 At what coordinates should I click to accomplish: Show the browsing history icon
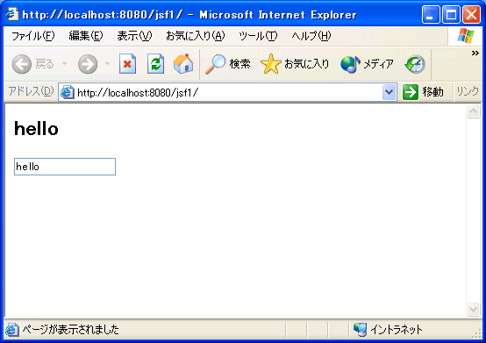[x=415, y=64]
